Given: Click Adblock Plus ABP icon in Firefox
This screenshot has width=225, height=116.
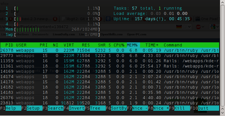Looking at the screenshot, I should point(198,27).
